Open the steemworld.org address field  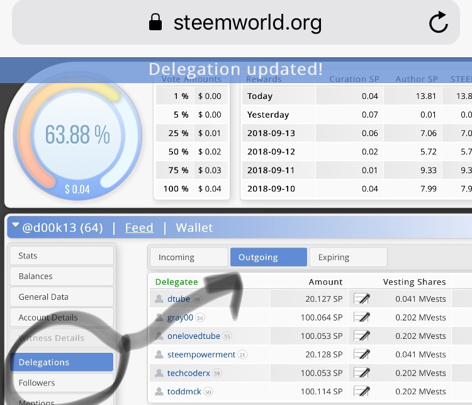click(236, 22)
